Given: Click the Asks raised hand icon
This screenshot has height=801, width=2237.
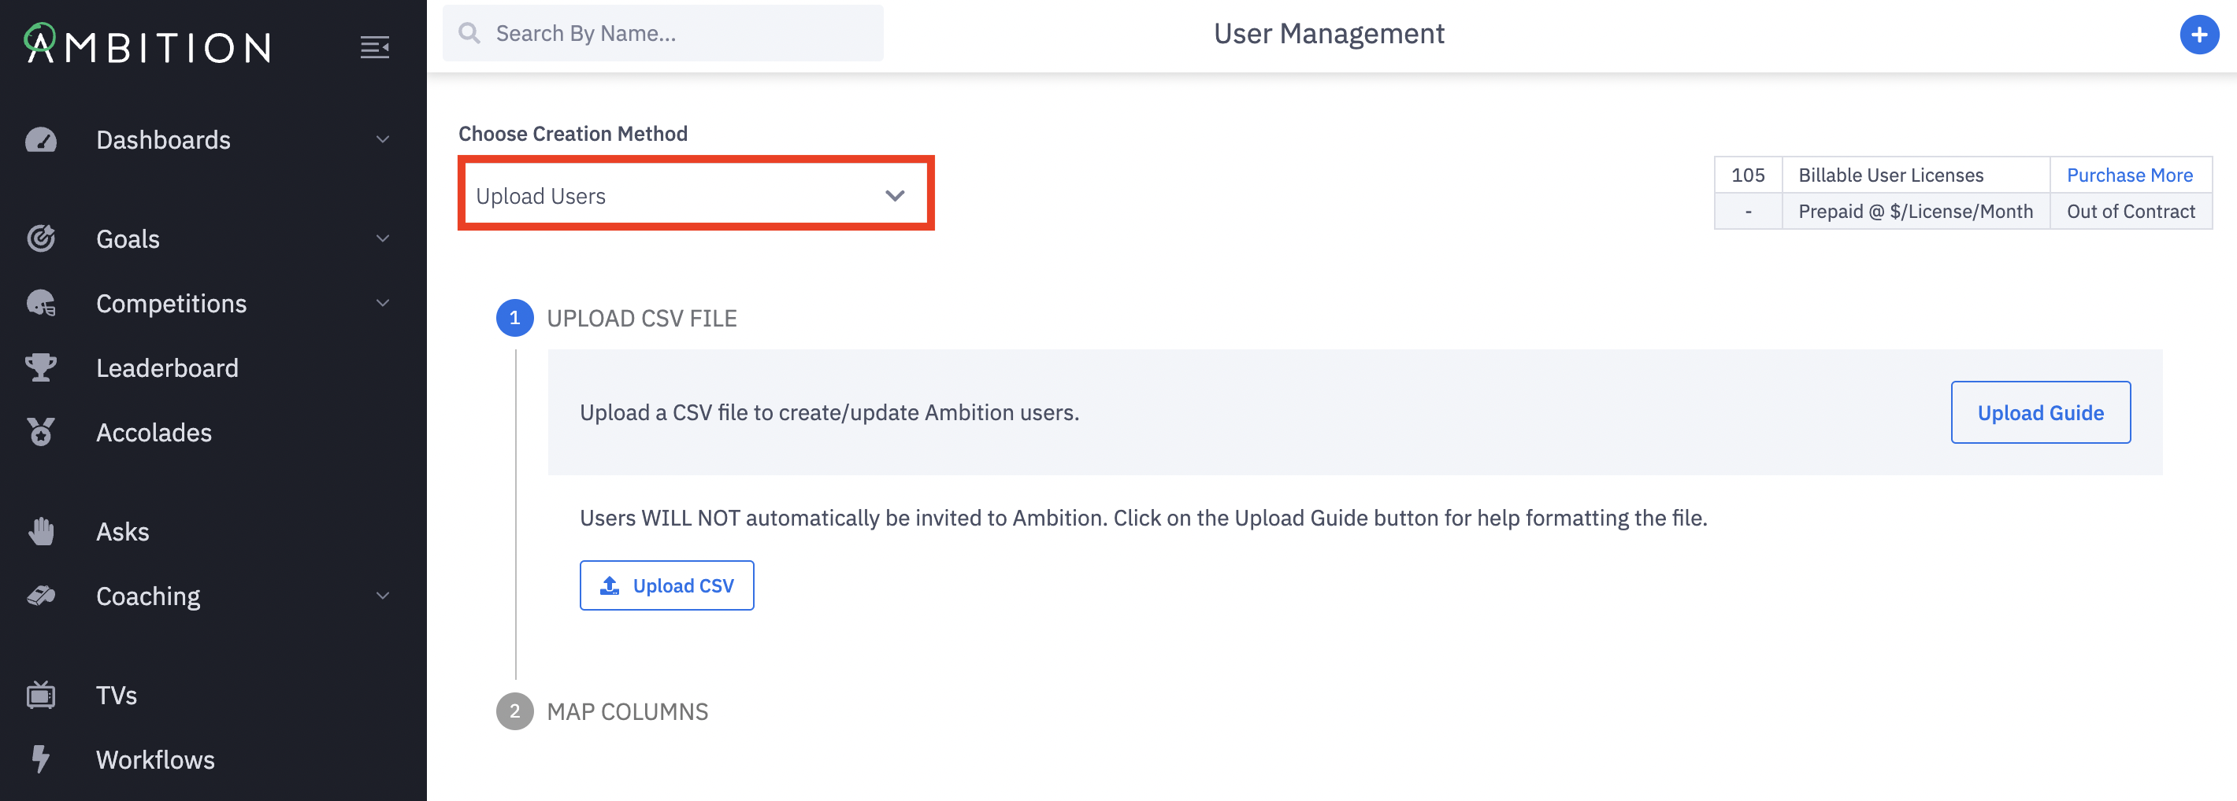Looking at the screenshot, I should 41,531.
